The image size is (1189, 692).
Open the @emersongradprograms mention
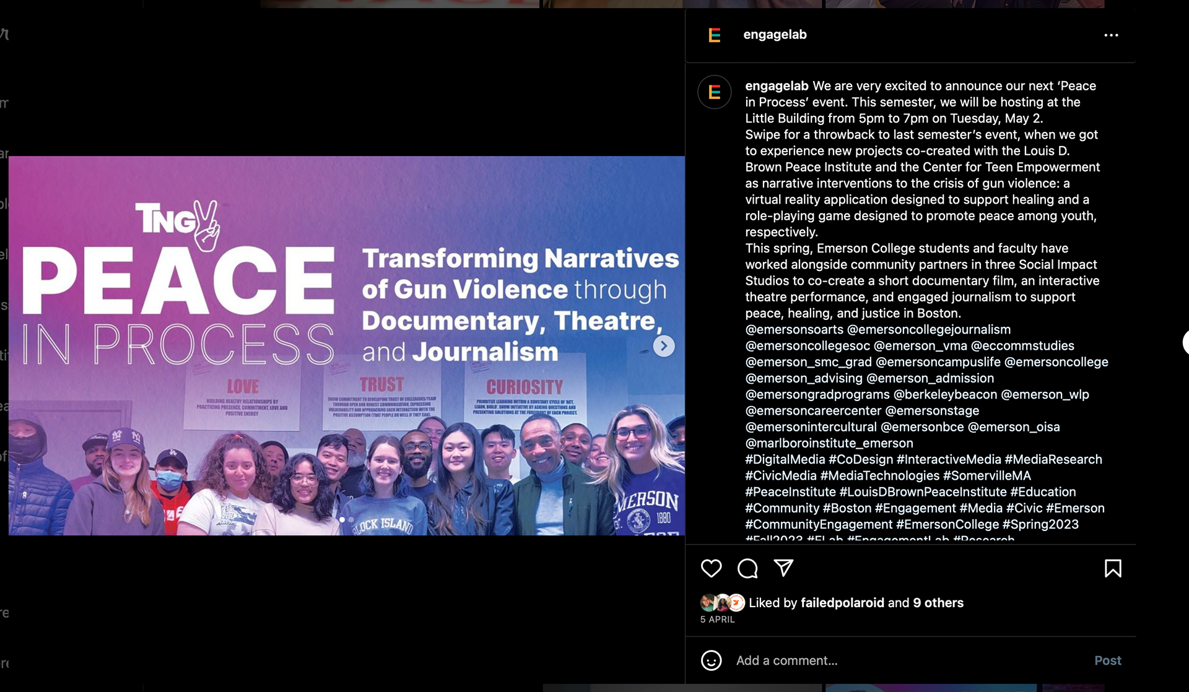[817, 395]
